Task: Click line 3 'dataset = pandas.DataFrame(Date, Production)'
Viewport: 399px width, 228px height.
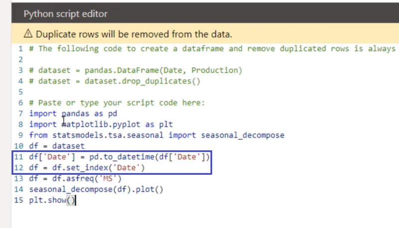Action: (x=136, y=70)
